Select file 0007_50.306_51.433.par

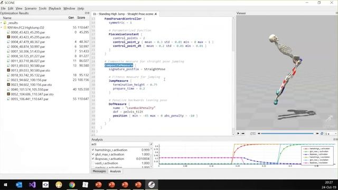(28, 51)
